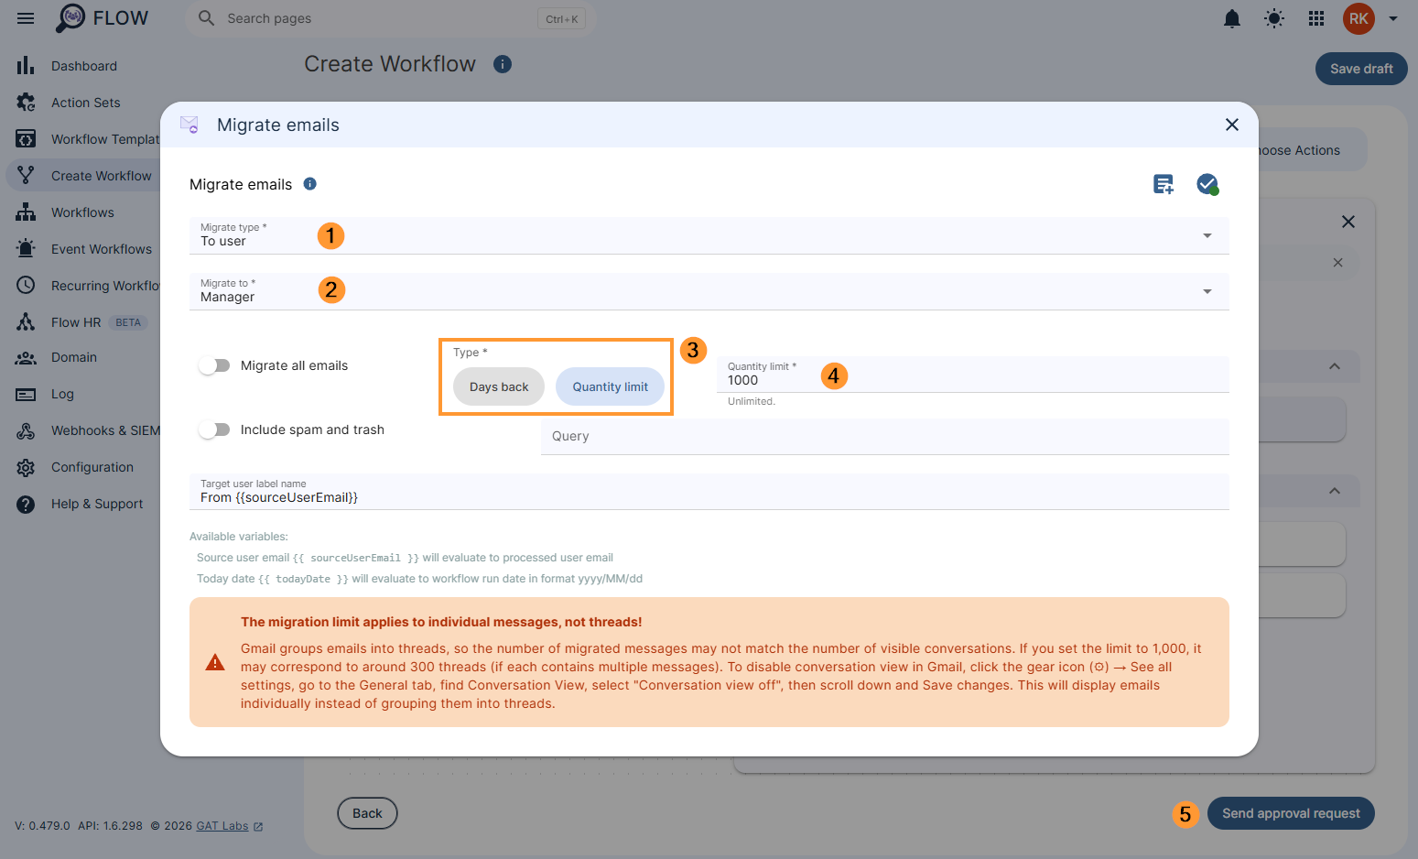The image size is (1418, 859).
Task: Toggle Migrate all emails switch
Action: 214,365
